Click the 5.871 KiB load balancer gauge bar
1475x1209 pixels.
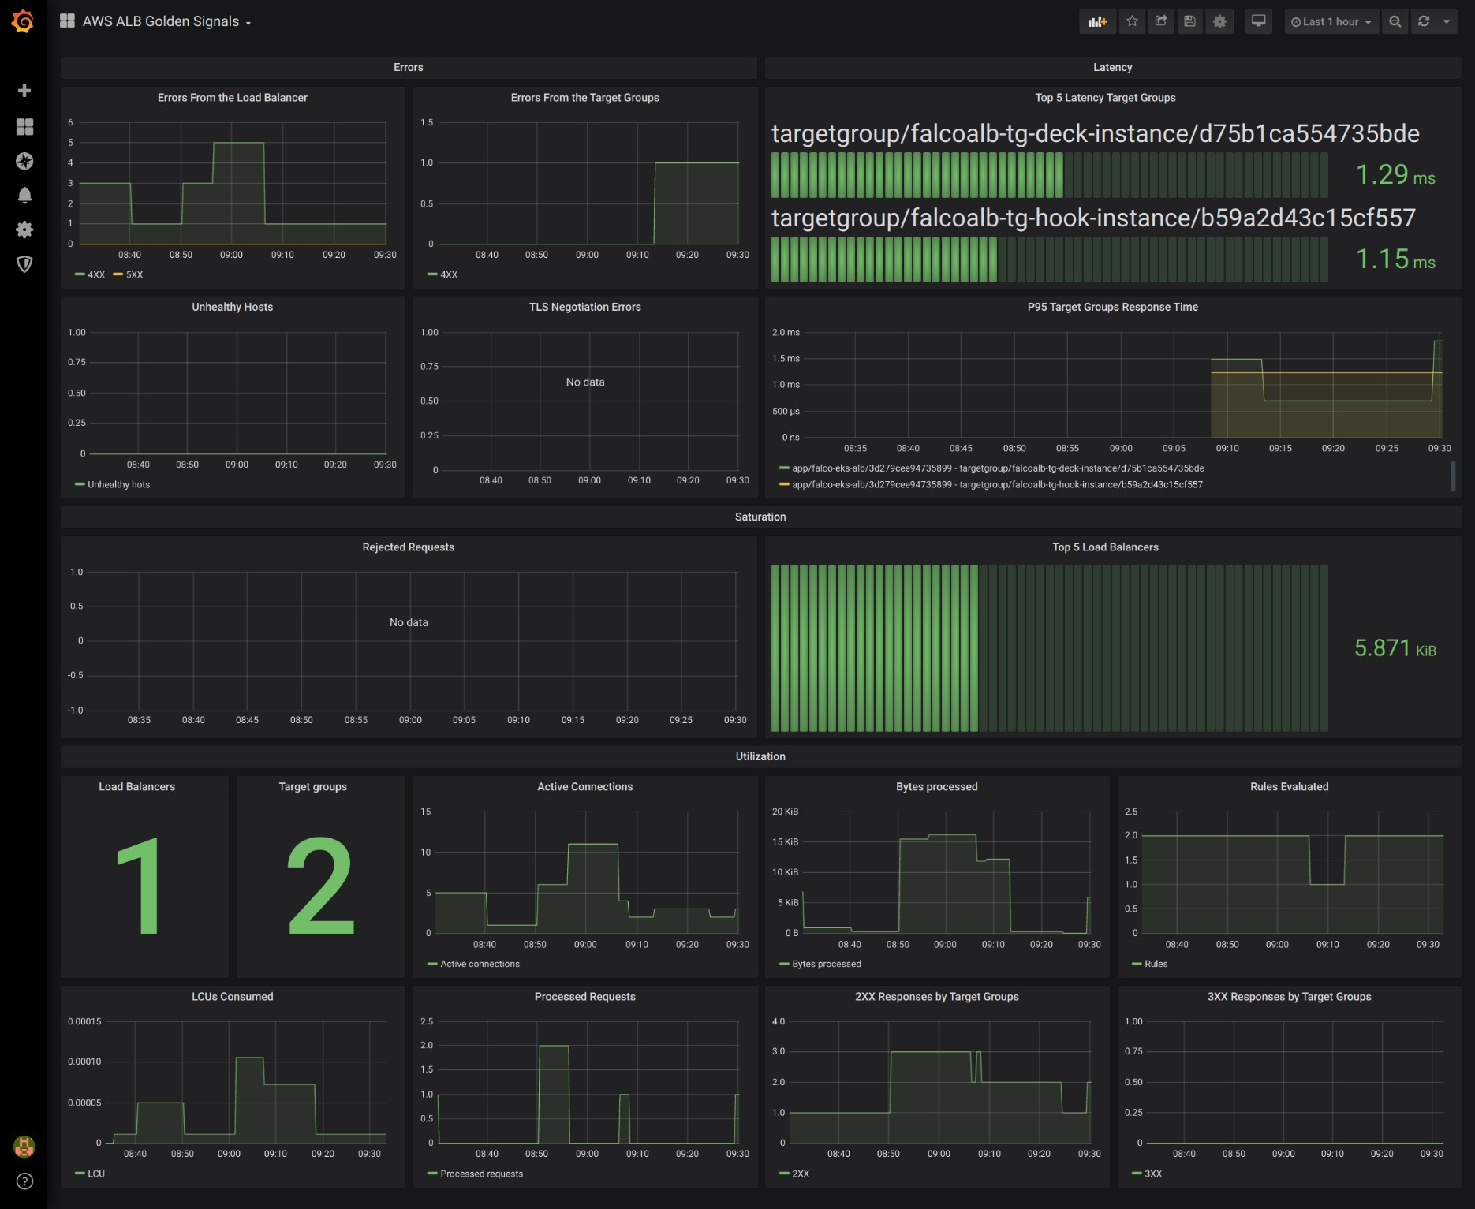tap(1050, 648)
